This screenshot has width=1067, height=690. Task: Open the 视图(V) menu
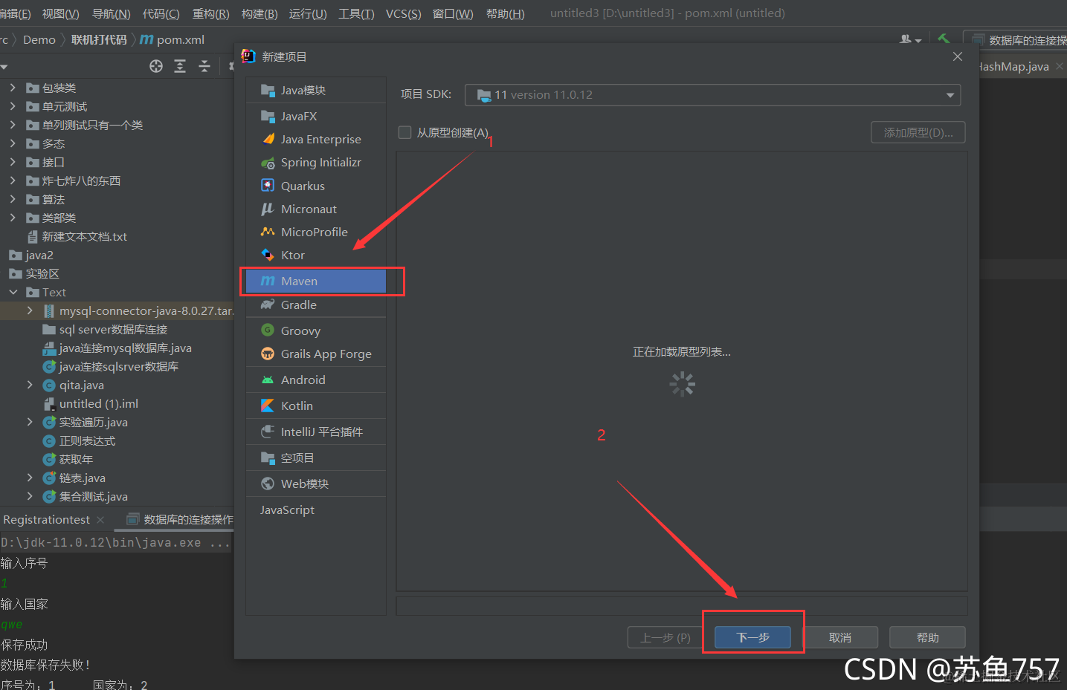coord(61,13)
